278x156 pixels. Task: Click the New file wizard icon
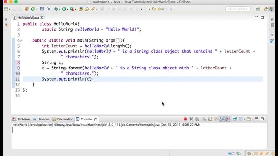click(6, 9)
